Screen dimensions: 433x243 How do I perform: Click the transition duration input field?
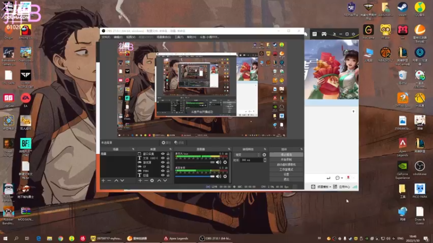(x=251, y=160)
